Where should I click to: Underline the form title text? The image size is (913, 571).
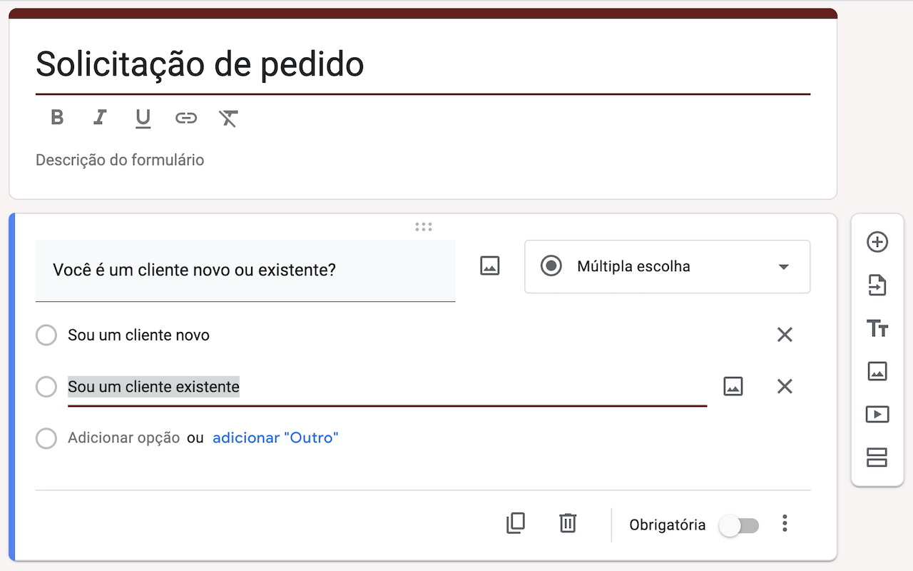143,118
